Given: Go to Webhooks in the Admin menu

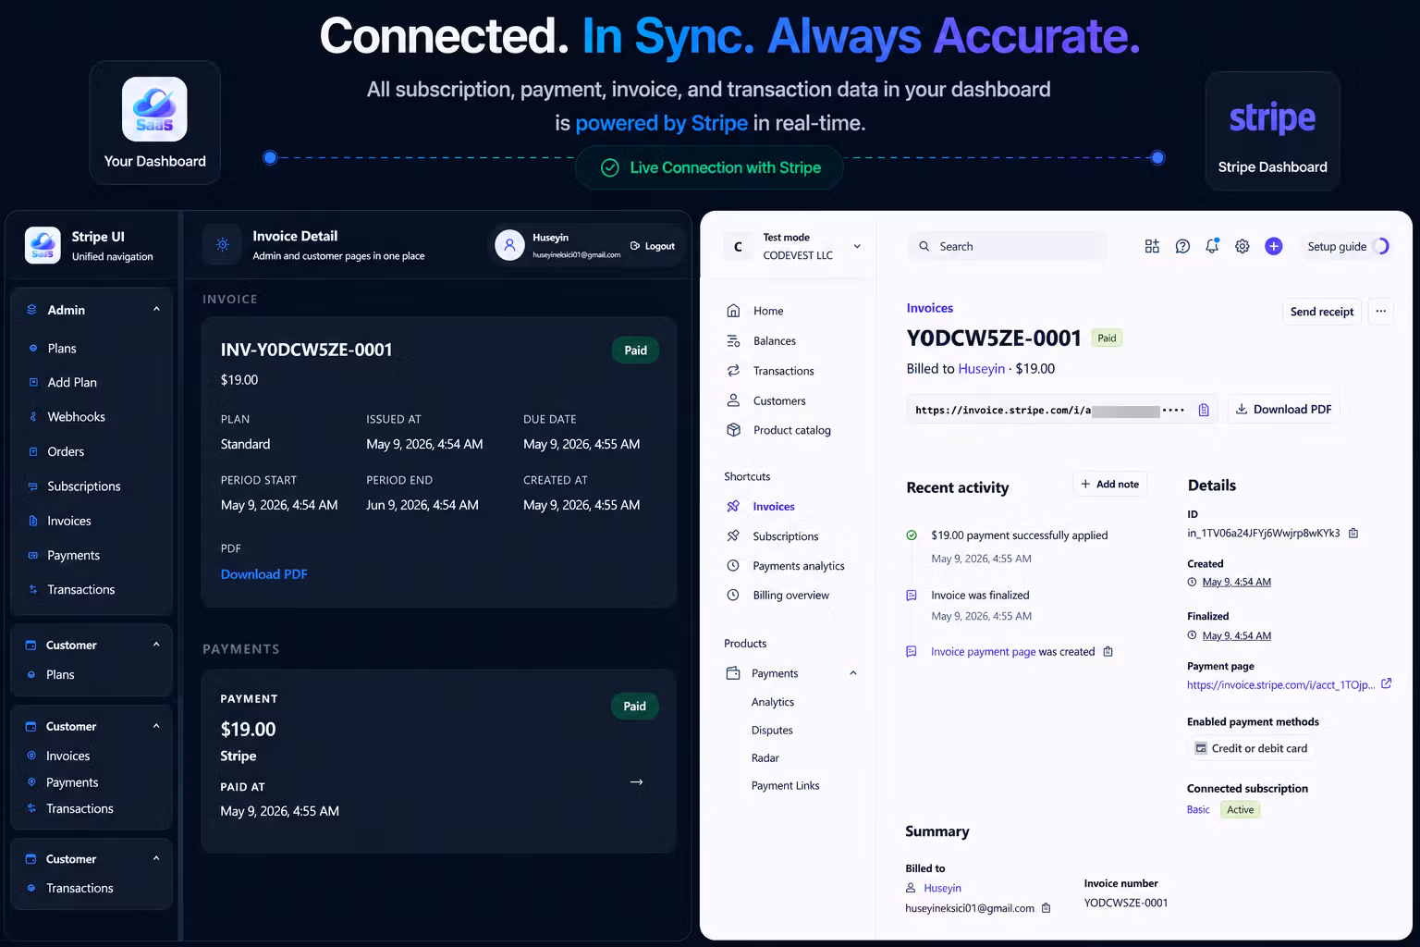Looking at the screenshot, I should 76,416.
